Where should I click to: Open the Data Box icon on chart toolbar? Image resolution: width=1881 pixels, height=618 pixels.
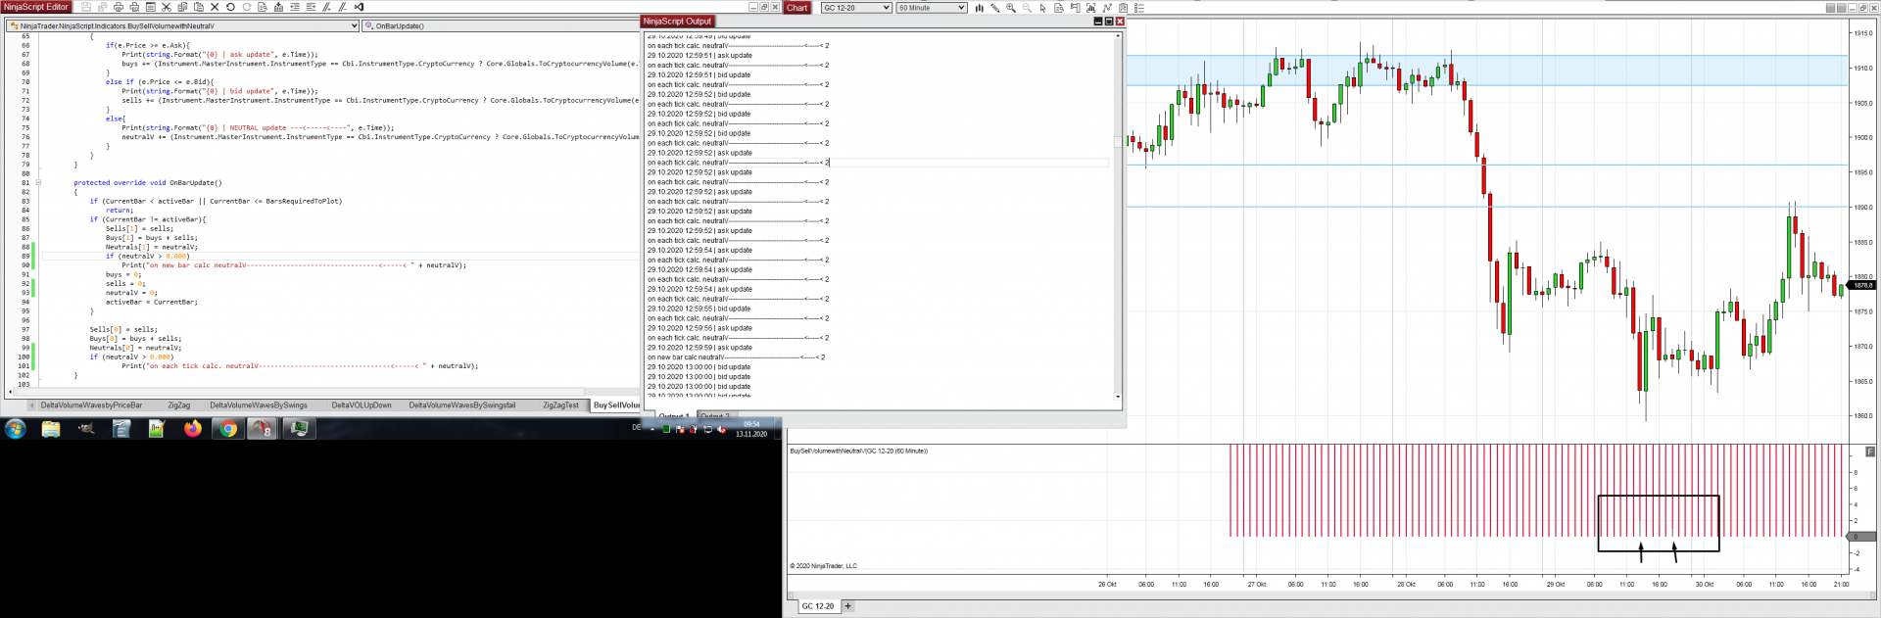tap(1058, 8)
